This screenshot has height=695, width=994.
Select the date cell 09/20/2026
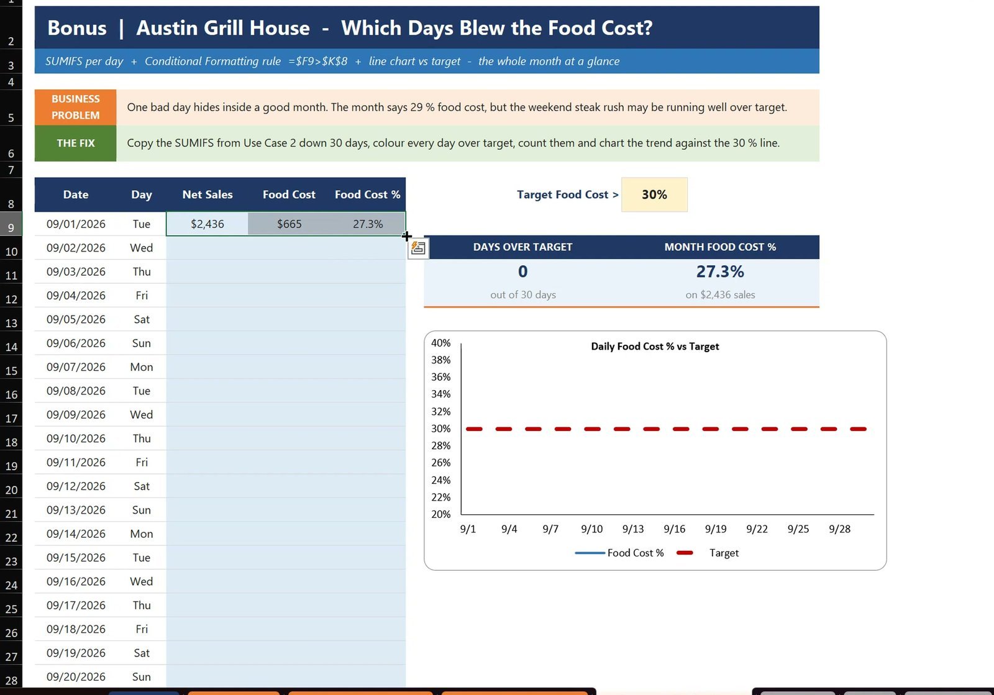tap(76, 677)
